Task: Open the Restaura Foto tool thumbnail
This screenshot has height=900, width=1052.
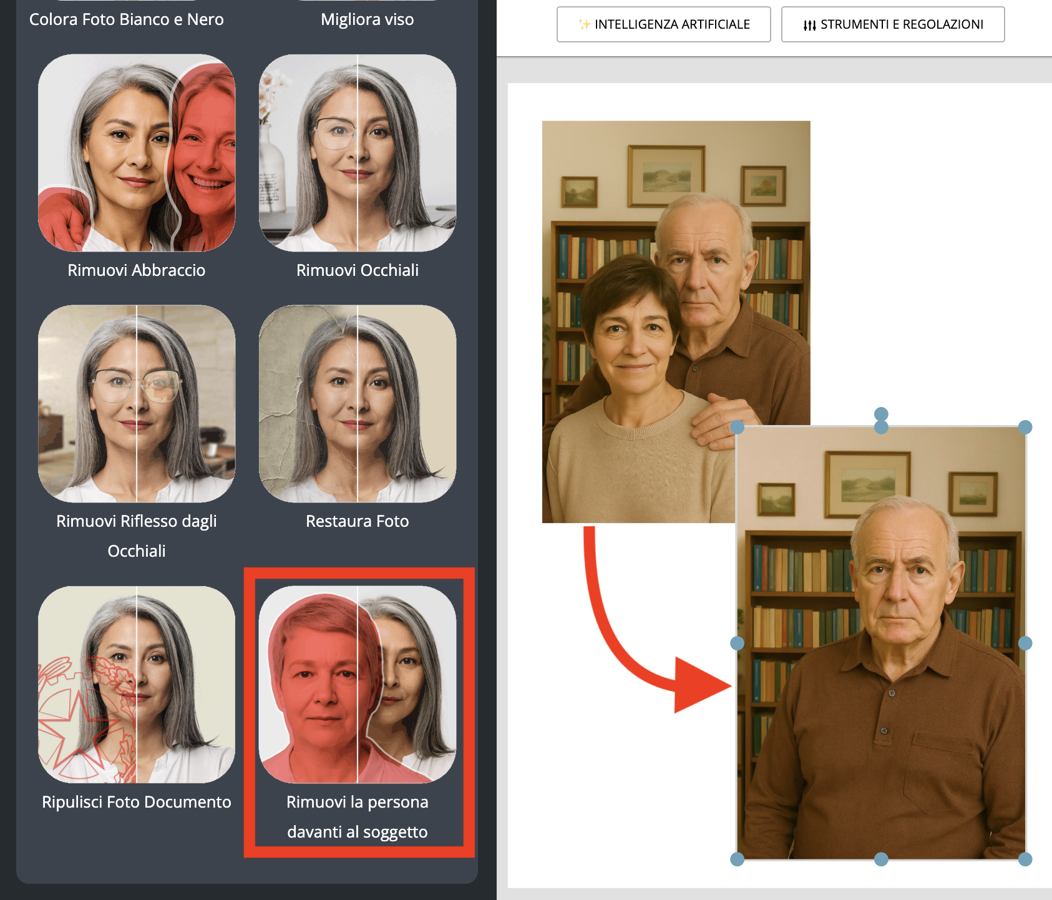Action: pos(358,404)
